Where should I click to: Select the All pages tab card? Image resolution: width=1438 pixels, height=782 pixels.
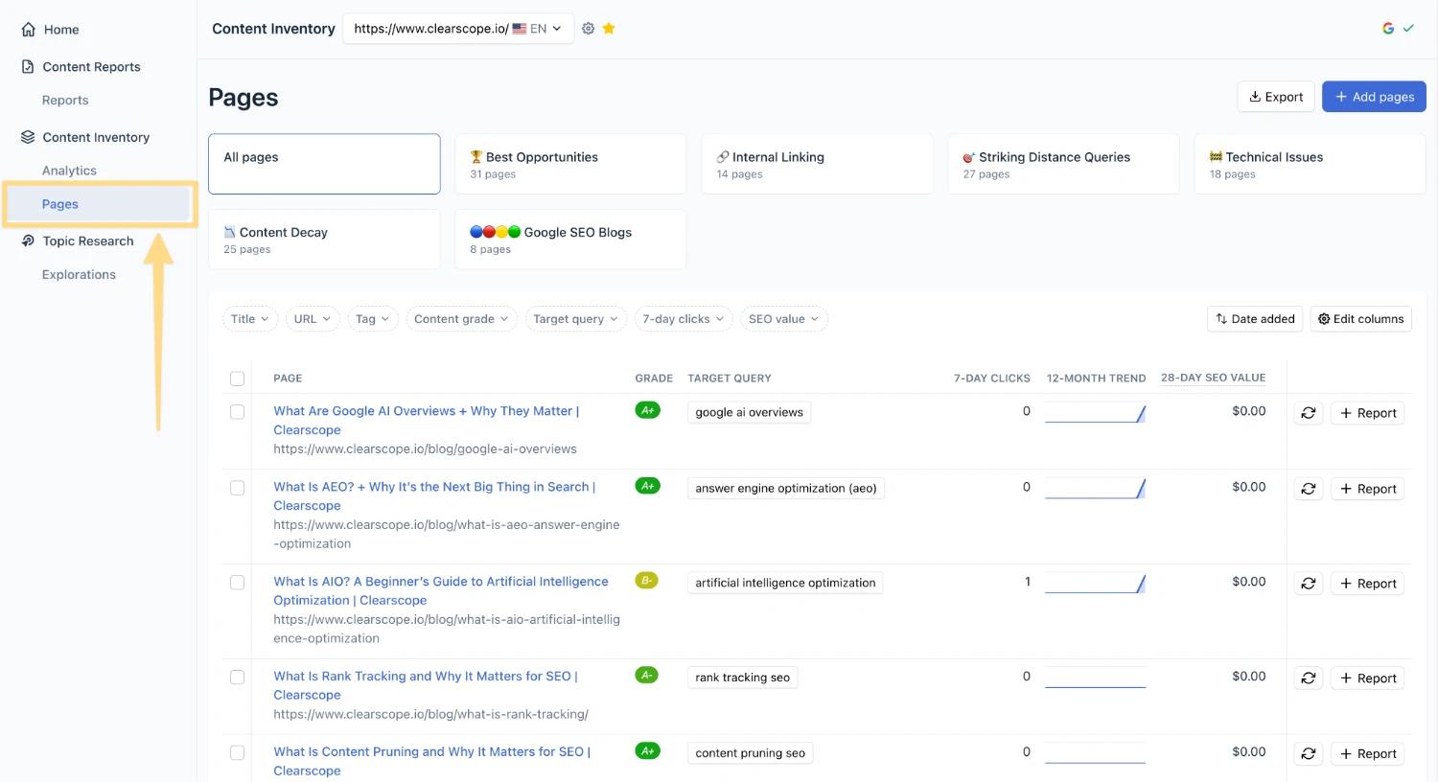click(324, 164)
